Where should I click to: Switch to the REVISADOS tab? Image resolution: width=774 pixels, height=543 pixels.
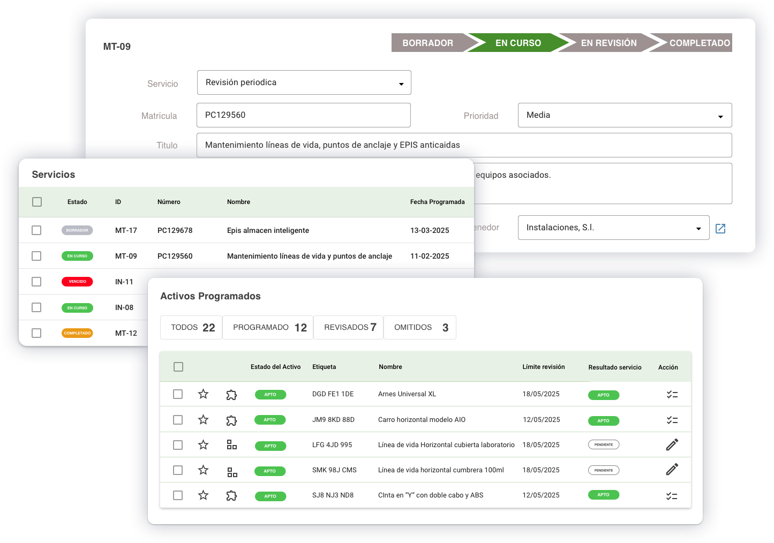coord(349,328)
